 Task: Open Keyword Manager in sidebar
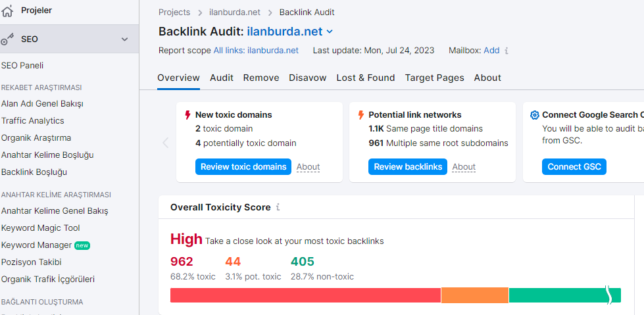37,245
